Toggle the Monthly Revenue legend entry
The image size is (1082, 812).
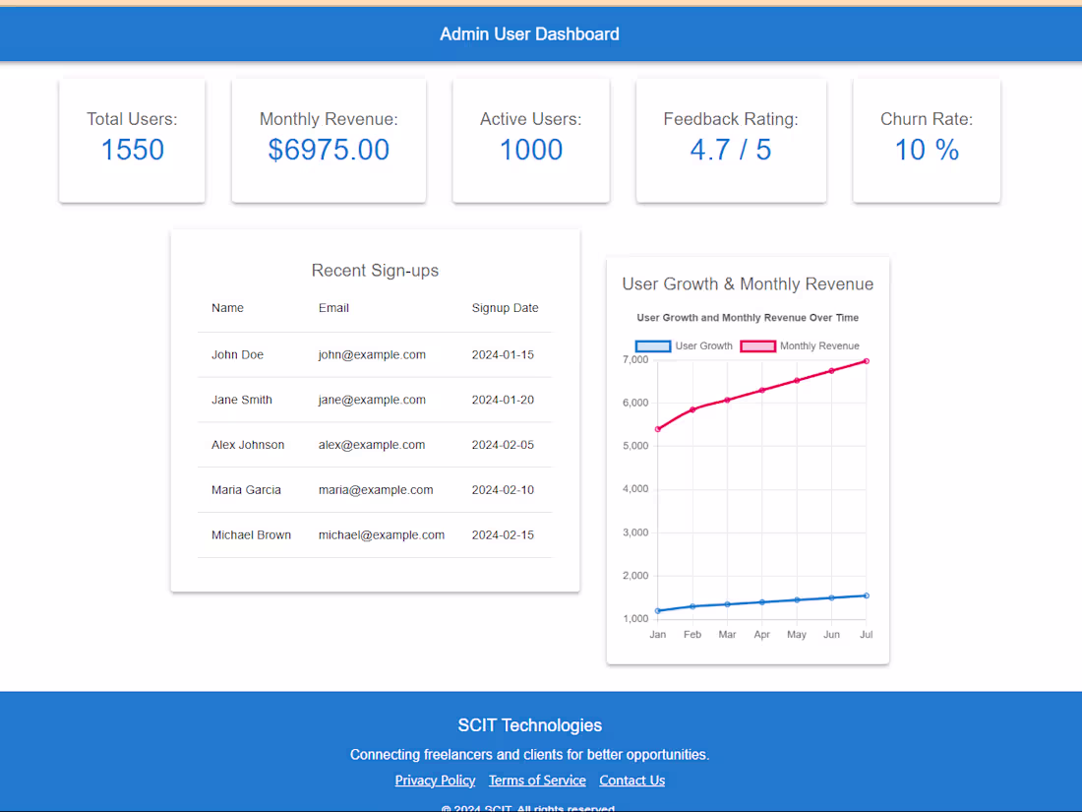(x=819, y=345)
